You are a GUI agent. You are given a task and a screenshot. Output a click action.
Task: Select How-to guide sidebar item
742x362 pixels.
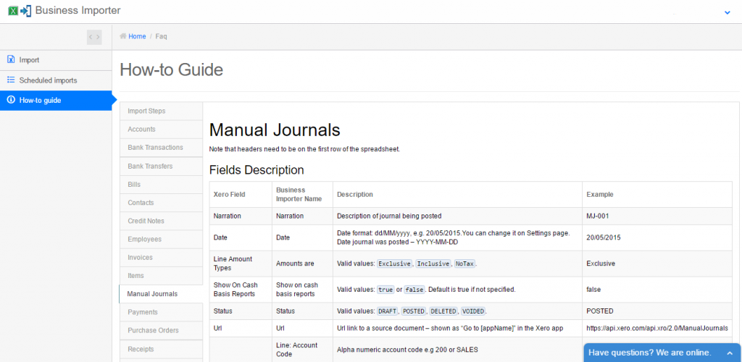point(56,100)
